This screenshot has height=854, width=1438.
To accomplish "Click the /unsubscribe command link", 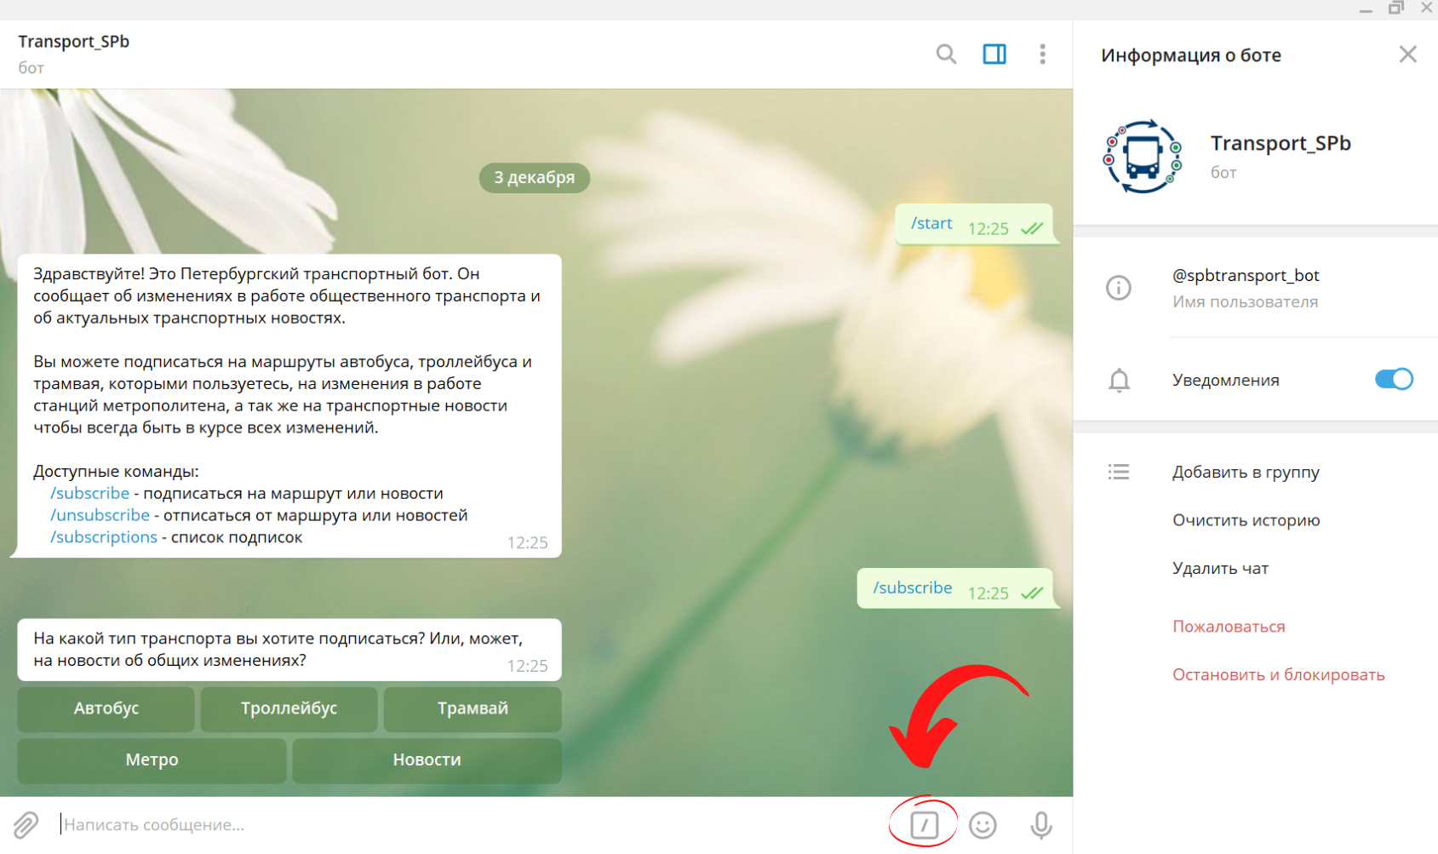I will (x=100, y=515).
